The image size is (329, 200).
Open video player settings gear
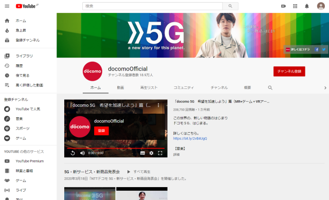pos(151,153)
